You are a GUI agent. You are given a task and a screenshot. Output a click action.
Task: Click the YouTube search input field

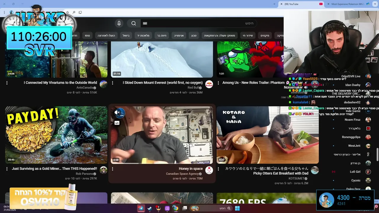[x=198, y=23]
